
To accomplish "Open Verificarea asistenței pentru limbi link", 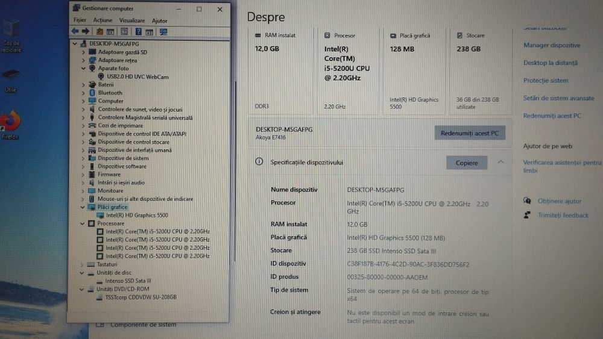I will 562,166.
